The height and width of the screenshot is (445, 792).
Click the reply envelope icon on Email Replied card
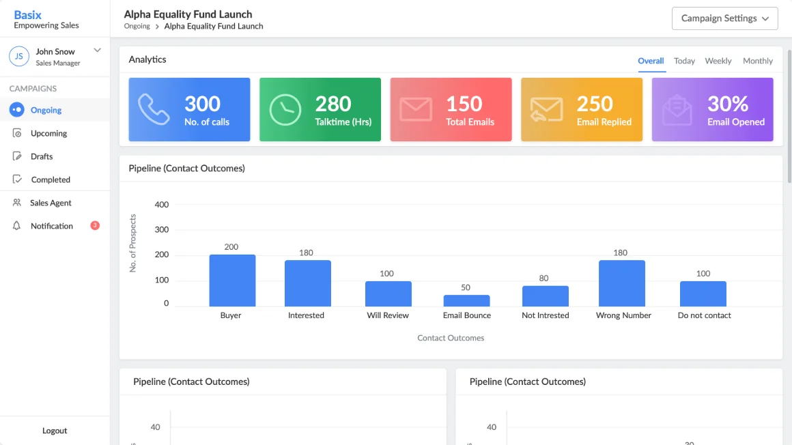pos(546,110)
